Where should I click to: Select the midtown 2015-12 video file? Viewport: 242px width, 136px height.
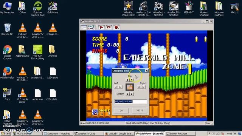point(22,31)
